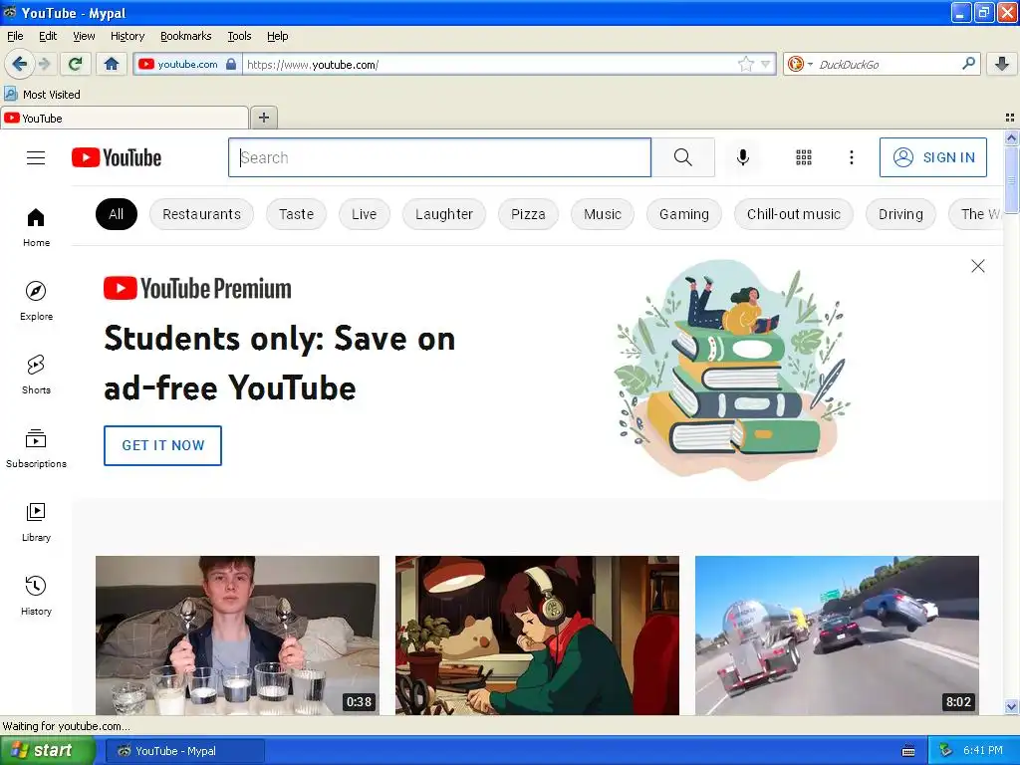The image size is (1020, 765).
Task: Click the search magnifier button
Action: 682,157
